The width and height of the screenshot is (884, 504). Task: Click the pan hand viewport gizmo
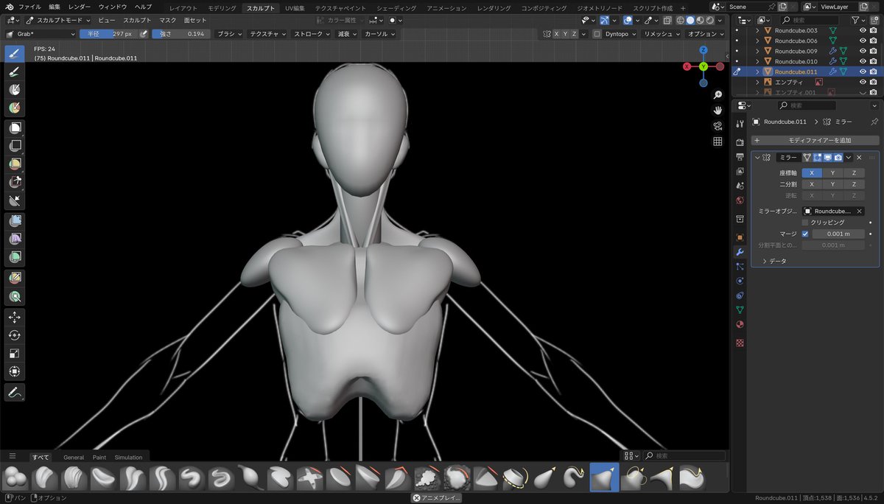(717, 111)
